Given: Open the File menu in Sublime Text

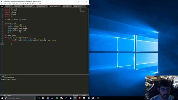Looking at the screenshot, I should pyautogui.click(x=2, y=4).
